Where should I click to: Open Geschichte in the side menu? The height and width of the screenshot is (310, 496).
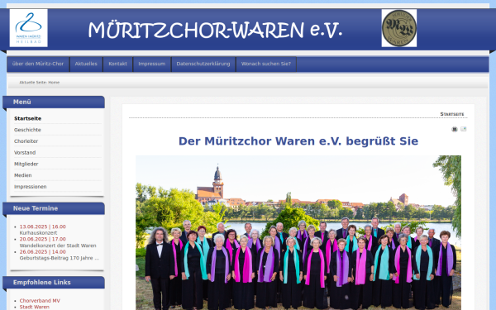click(27, 130)
